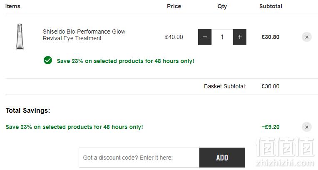Click the Subtotal column header
Screen dimensions: 318x170
point(271,6)
